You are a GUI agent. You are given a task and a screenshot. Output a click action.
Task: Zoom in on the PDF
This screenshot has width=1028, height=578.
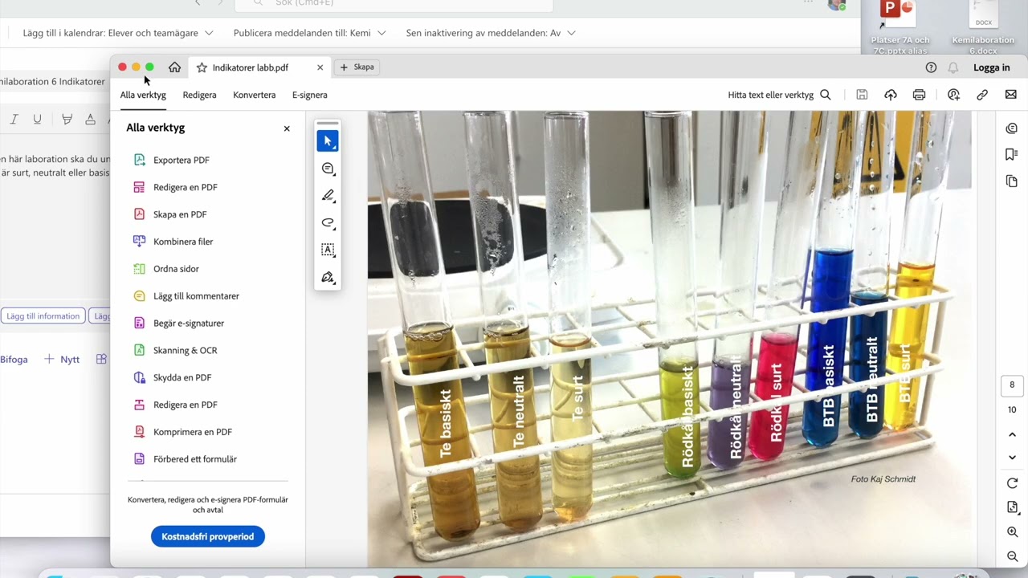(1012, 532)
